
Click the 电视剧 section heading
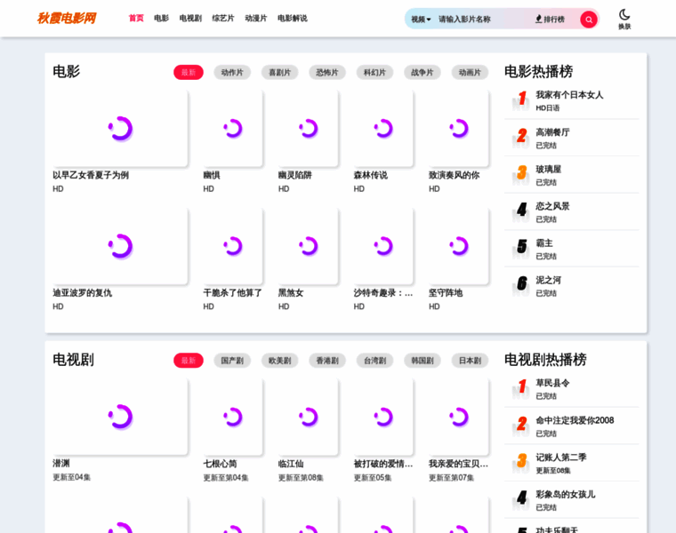(73, 360)
